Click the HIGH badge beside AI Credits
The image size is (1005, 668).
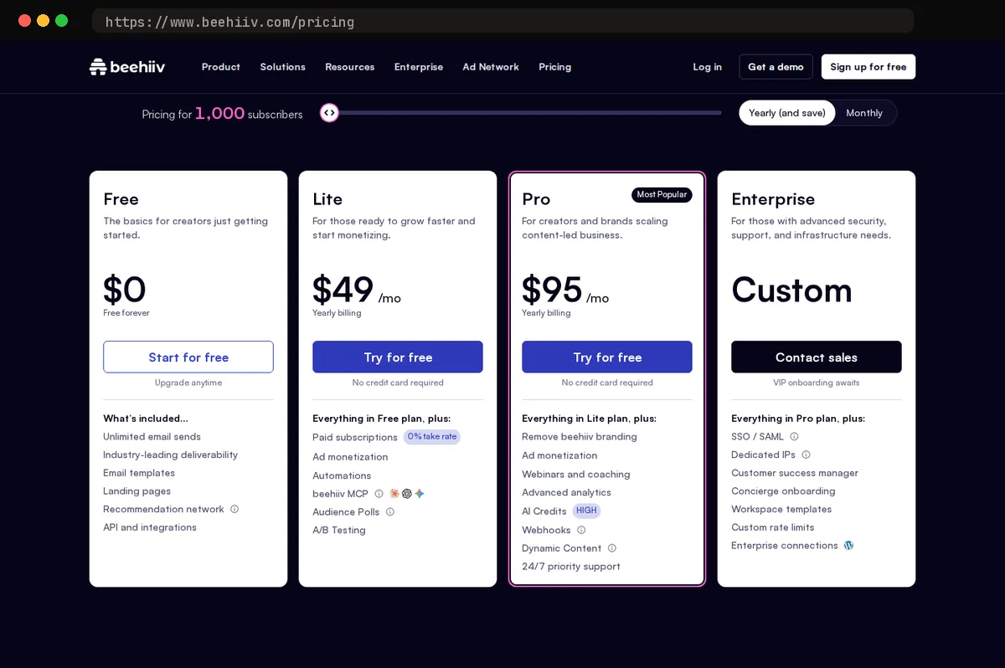586,511
